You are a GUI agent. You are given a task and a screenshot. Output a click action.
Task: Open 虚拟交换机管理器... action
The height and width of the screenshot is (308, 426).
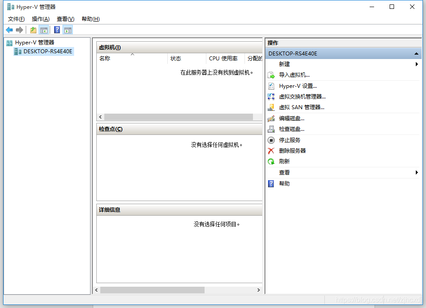click(302, 97)
